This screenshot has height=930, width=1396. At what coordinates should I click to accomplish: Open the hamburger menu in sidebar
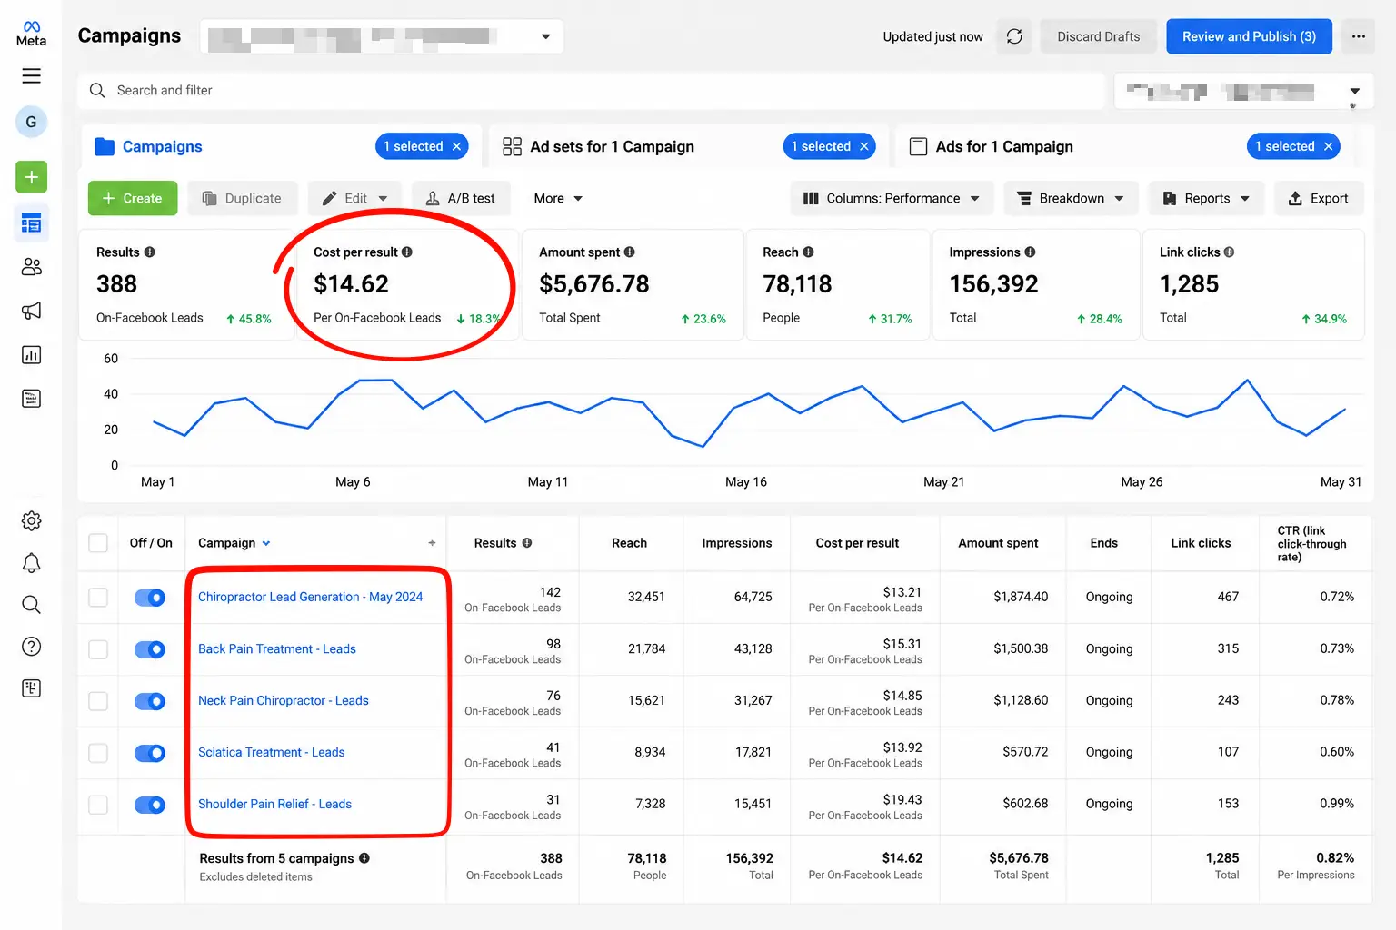31,76
